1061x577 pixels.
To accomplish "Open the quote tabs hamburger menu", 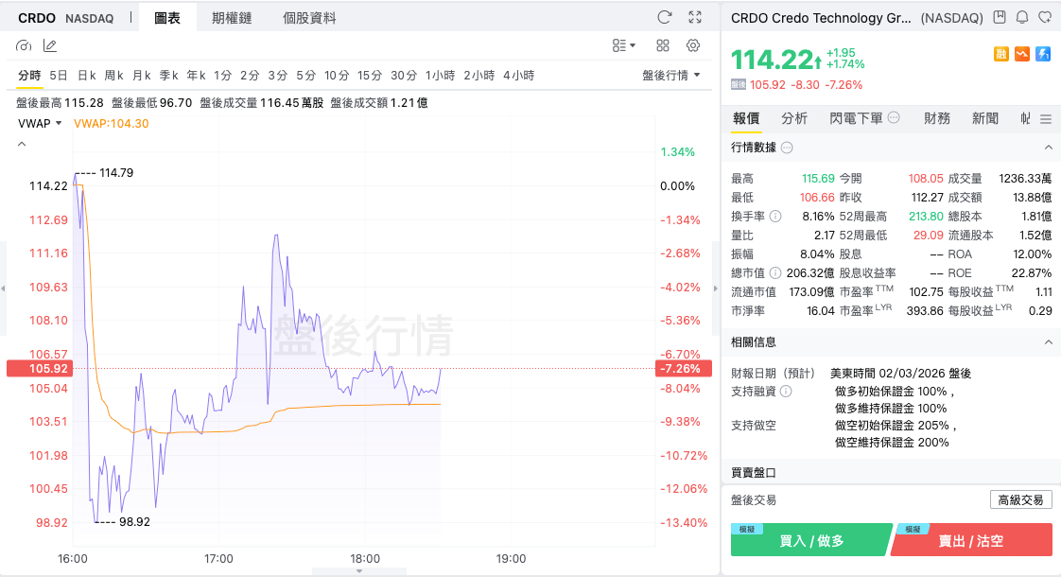I will [x=1046, y=119].
